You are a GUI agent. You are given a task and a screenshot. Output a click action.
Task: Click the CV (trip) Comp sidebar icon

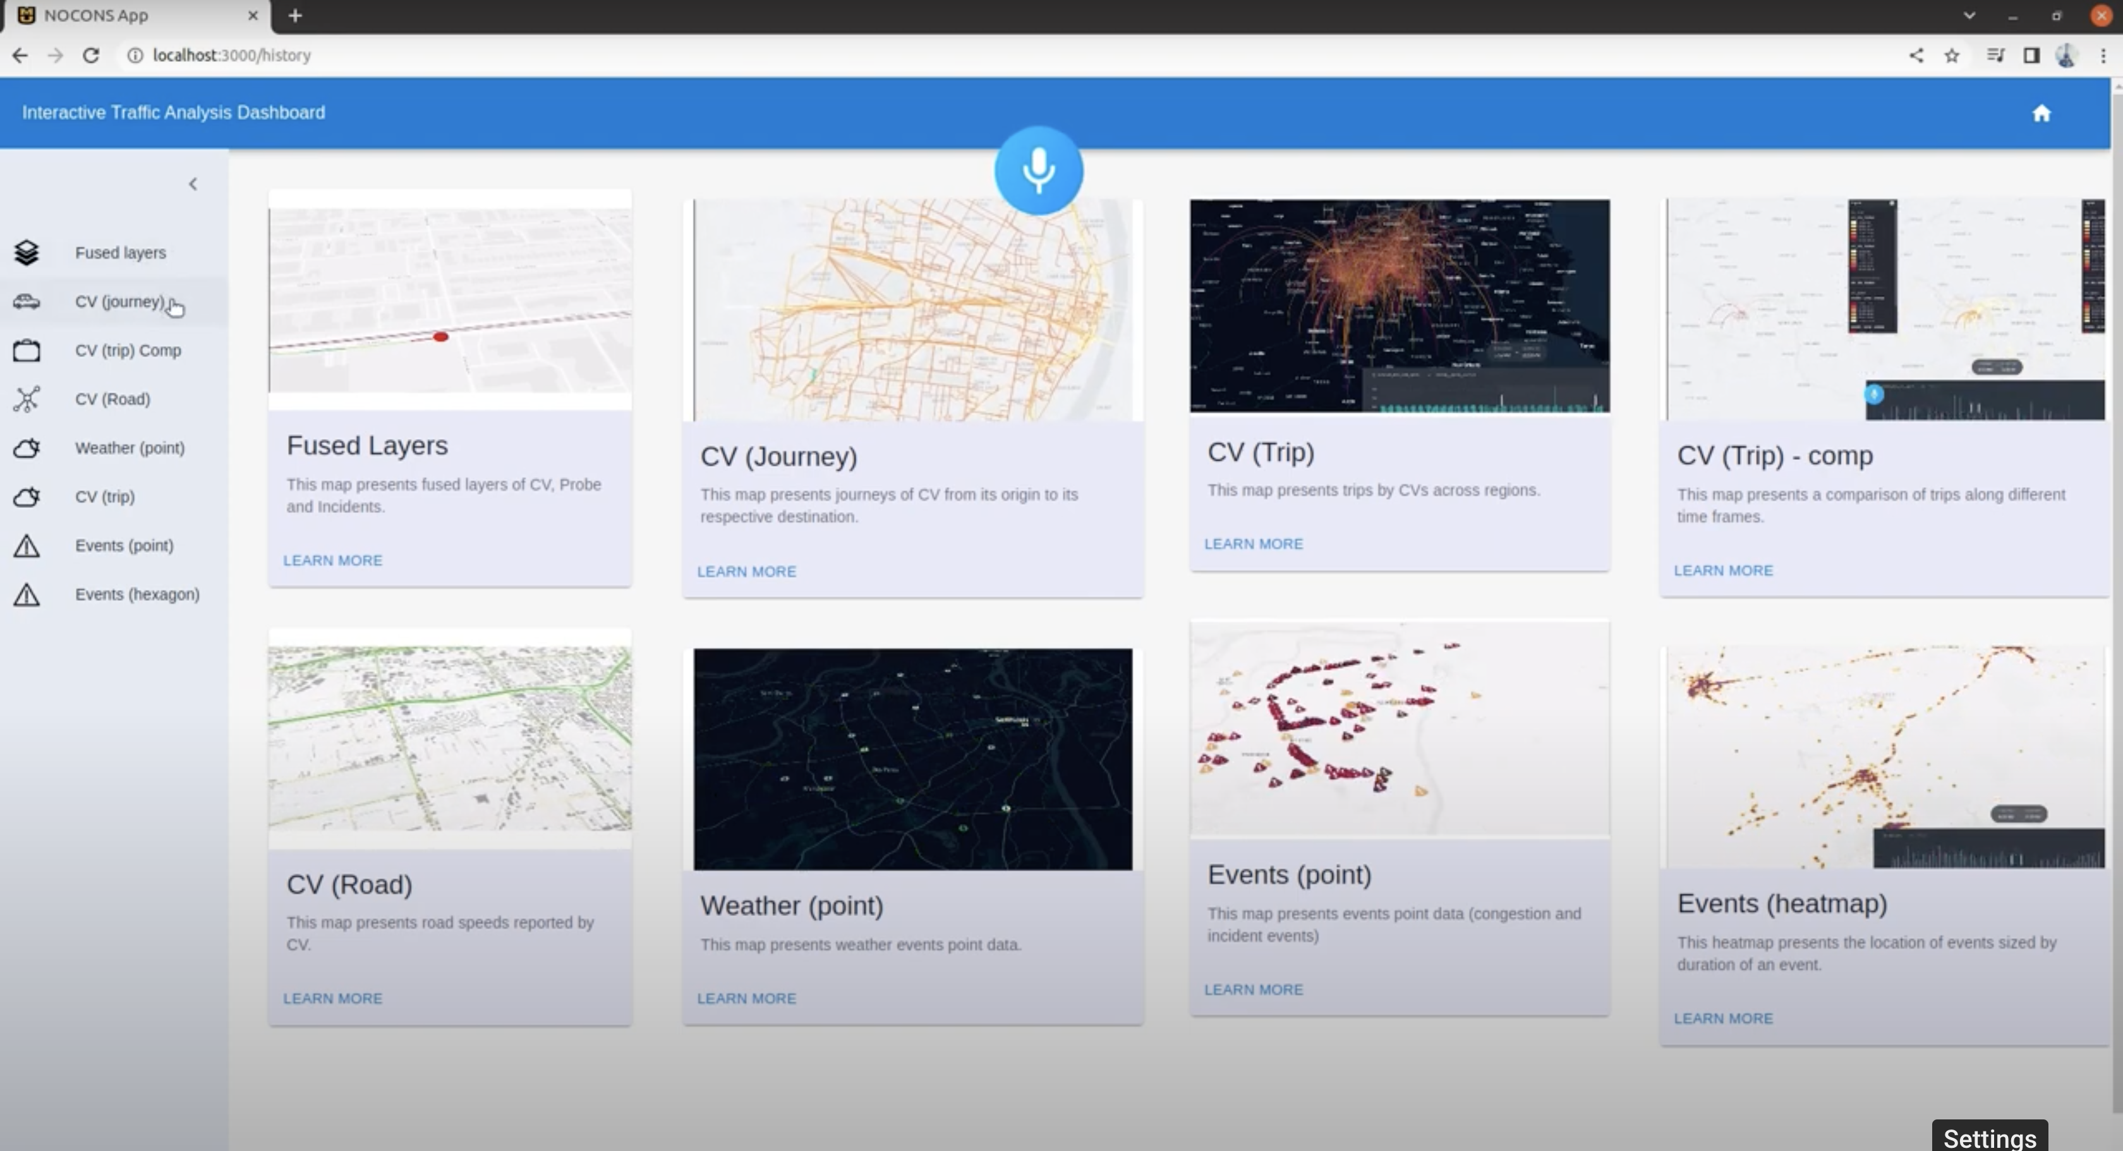click(x=27, y=350)
